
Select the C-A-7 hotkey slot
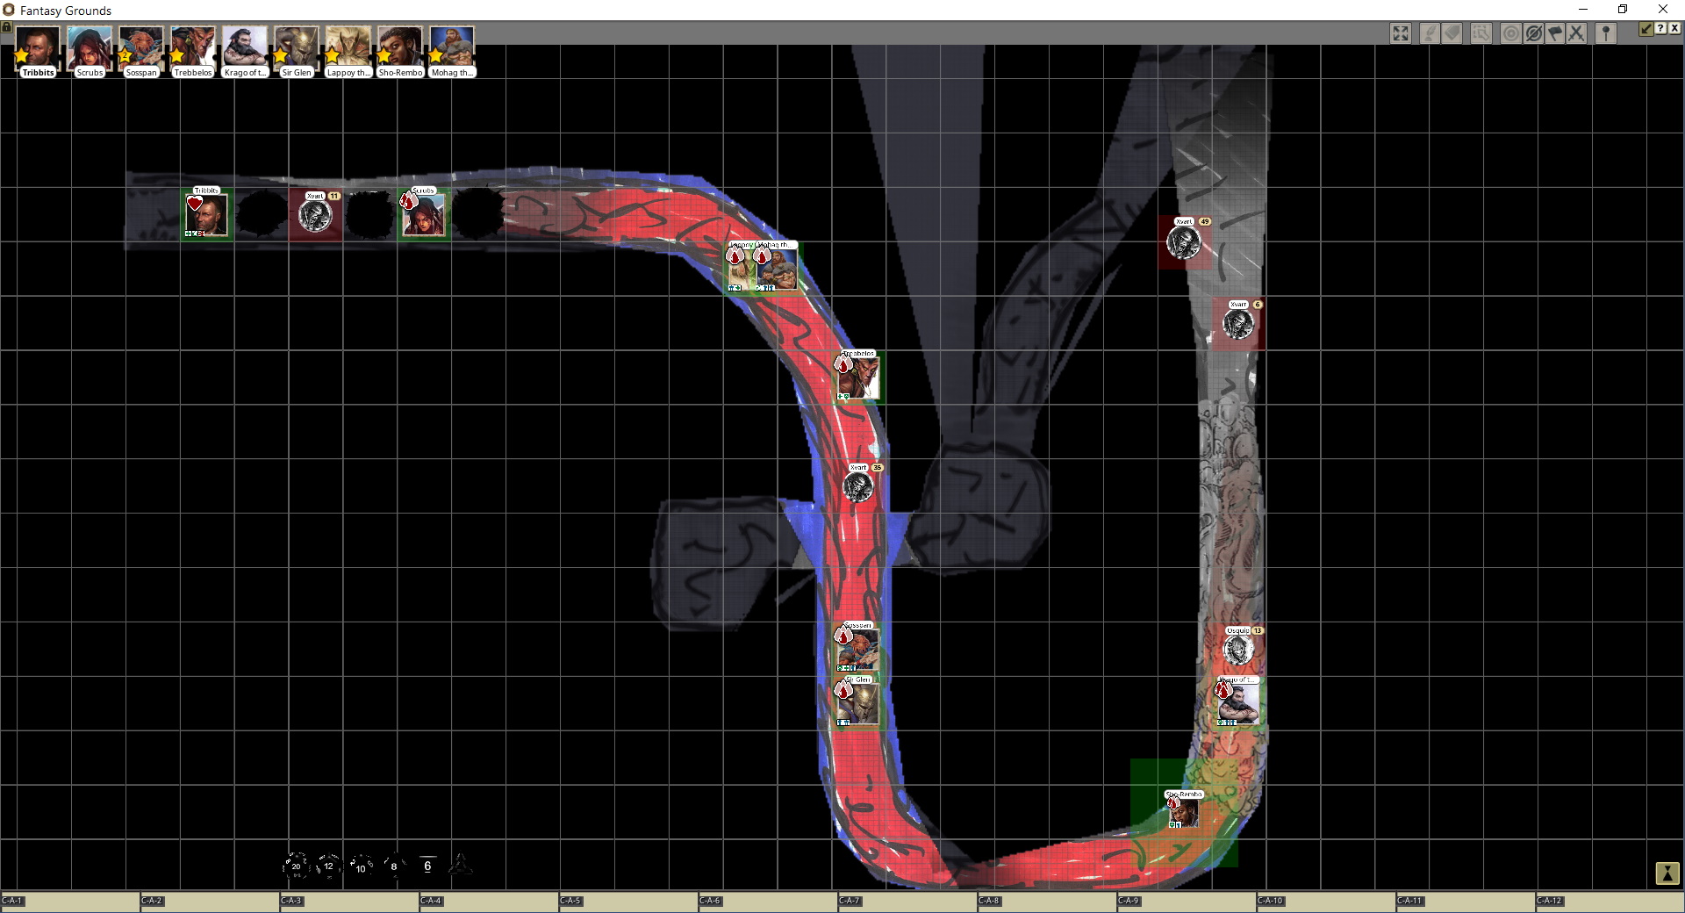click(x=907, y=902)
